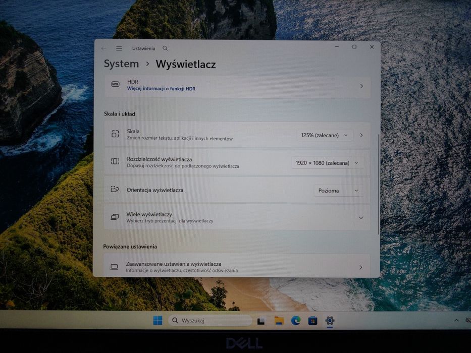Image resolution: width=471 pixels, height=353 pixels.
Task: Click the Skala i układ heading
Action: pos(120,114)
